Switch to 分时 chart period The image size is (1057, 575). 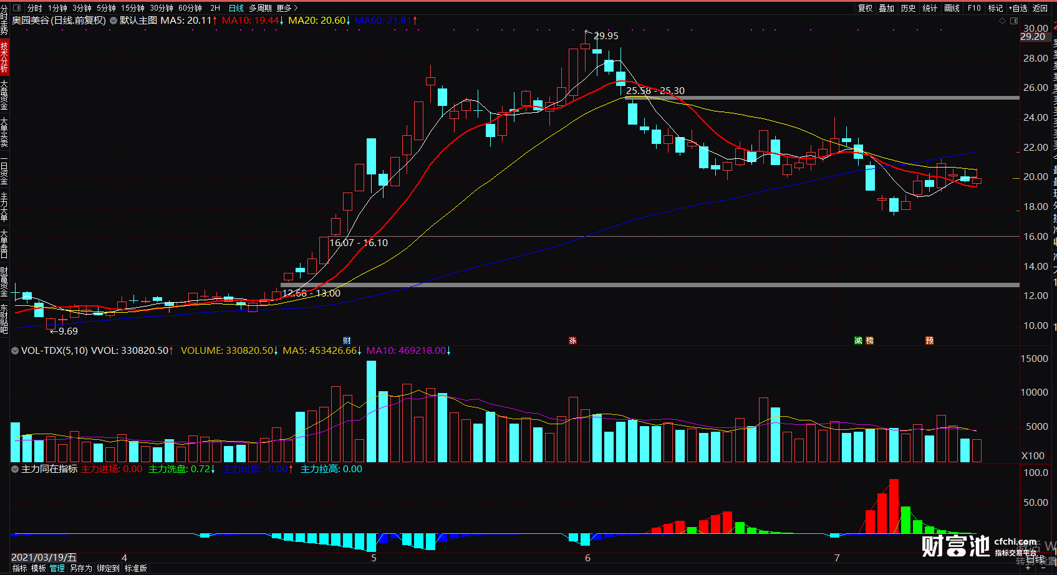35,8
